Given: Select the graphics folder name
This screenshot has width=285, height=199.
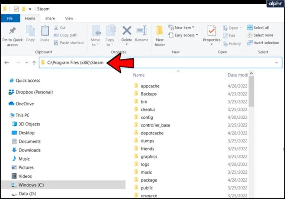Looking at the screenshot, I should click(x=149, y=157).
